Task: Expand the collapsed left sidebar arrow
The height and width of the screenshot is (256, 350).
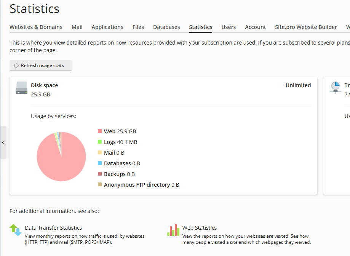Action: [x=3, y=142]
